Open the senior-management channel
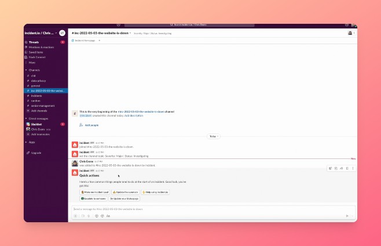The width and height of the screenshot is (381, 246). 42,106
